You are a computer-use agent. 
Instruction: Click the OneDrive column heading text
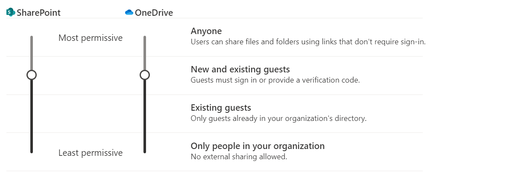click(154, 13)
